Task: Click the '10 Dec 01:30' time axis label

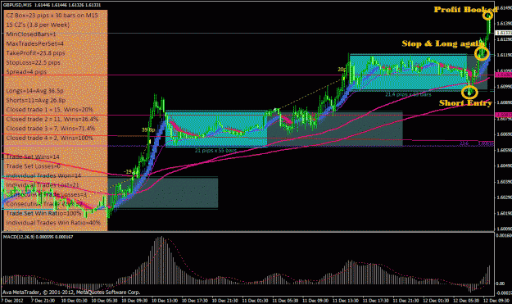Action: point(74,301)
